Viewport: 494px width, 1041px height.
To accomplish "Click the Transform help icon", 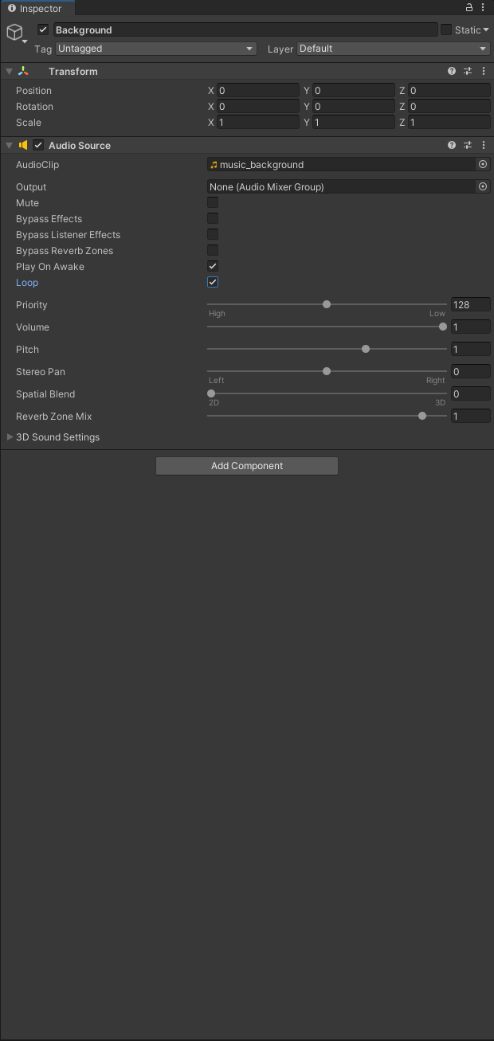I will [x=451, y=71].
